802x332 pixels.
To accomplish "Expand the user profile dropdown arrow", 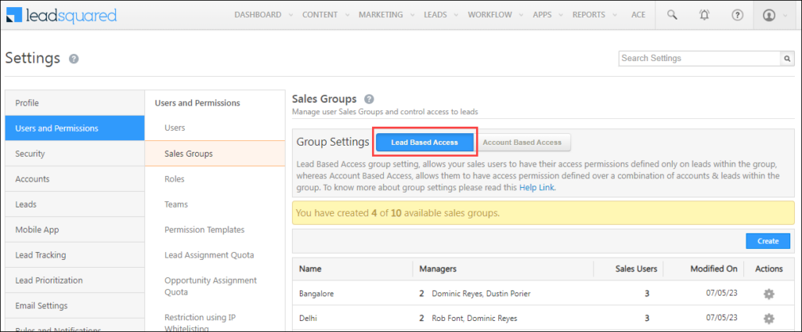I will pos(785,16).
